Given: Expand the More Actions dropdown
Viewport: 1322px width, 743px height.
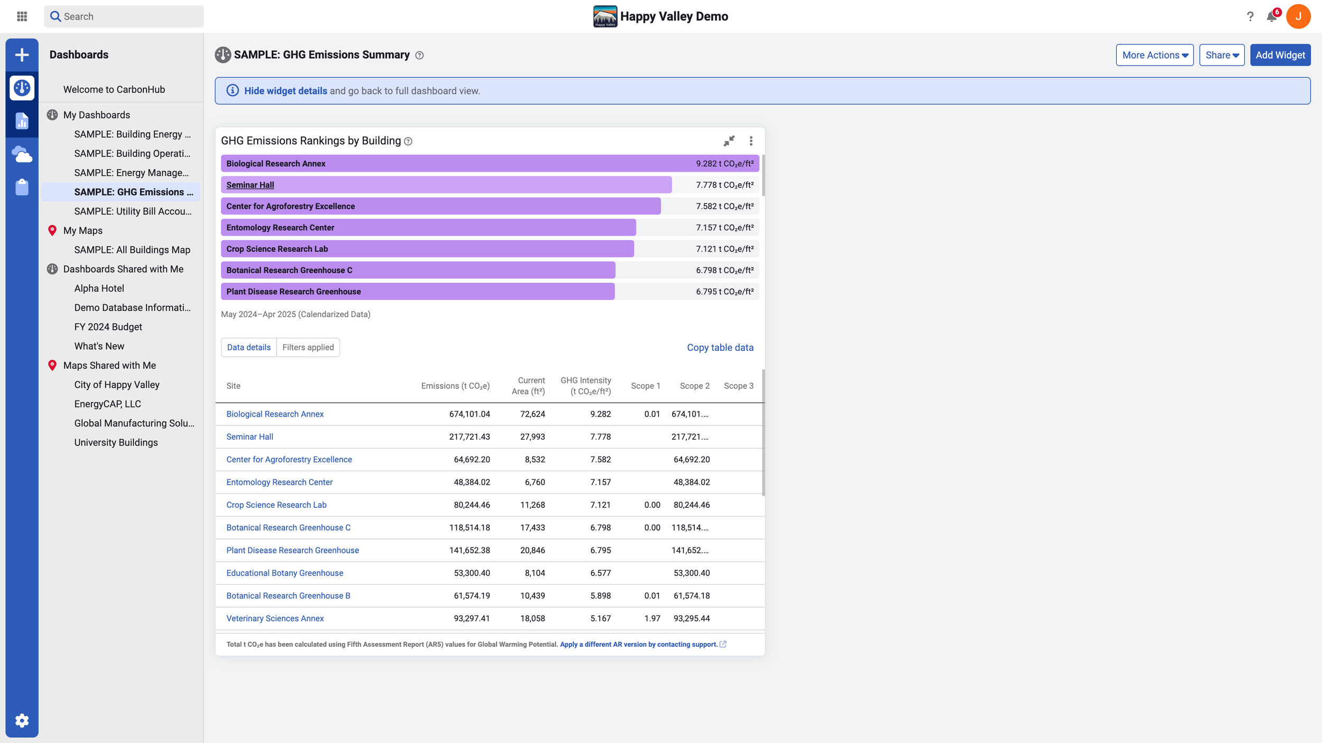Looking at the screenshot, I should click(1154, 55).
